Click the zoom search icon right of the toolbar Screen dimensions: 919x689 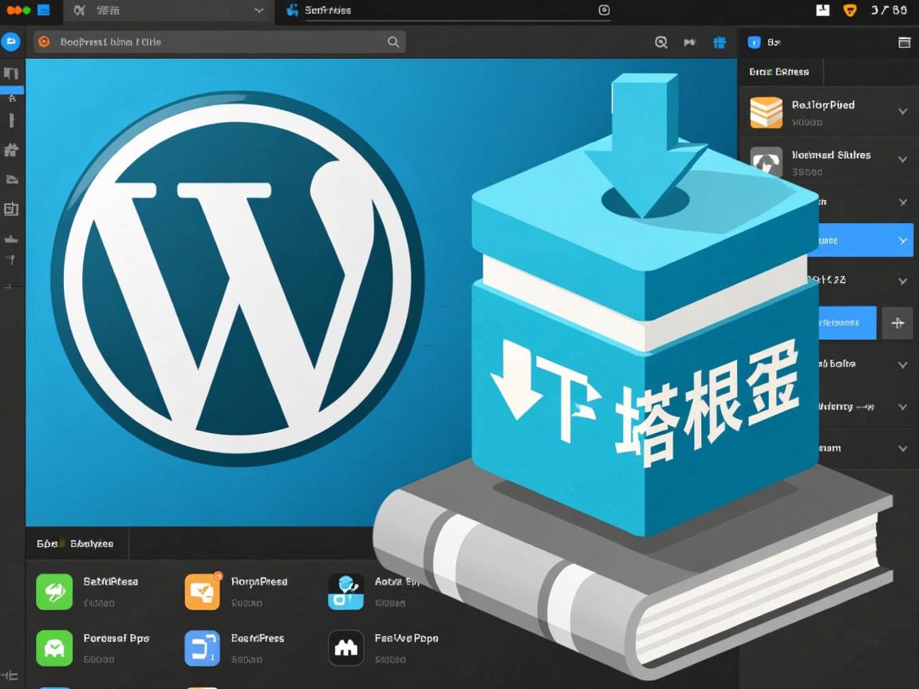661,41
